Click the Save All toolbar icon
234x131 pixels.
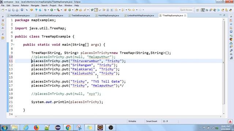(13, 10)
